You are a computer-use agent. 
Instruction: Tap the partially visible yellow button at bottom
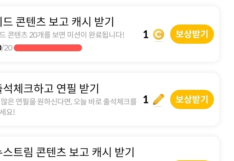pyautogui.click(x=192, y=160)
